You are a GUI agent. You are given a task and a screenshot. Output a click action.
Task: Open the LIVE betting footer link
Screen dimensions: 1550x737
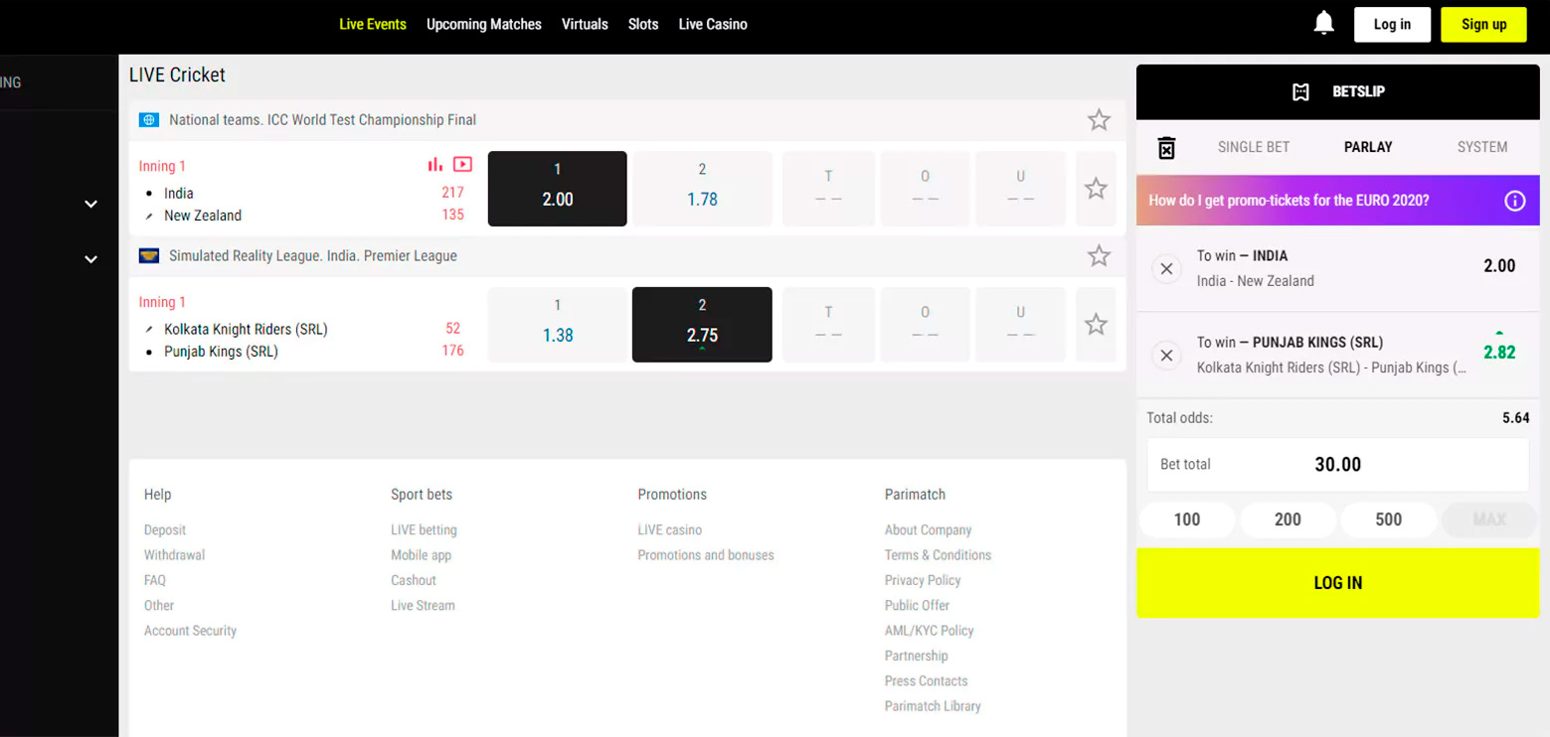click(x=424, y=530)
